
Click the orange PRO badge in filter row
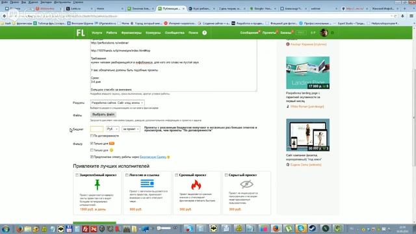(x=112, y=143)
